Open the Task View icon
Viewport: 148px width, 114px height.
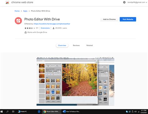(13, 112)
